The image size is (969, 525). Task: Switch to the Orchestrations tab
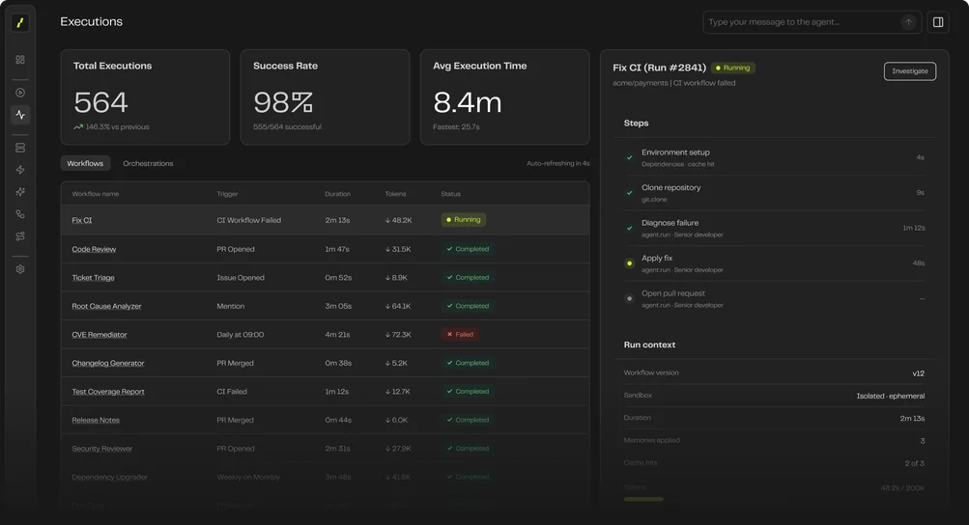[x=148, y=163]
